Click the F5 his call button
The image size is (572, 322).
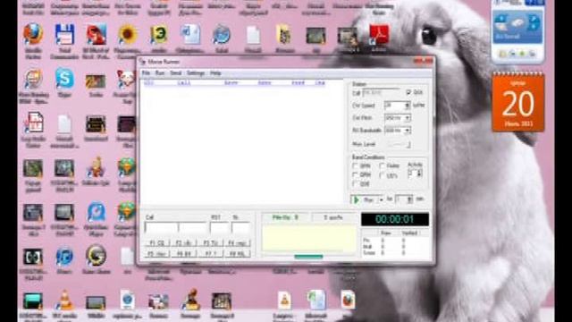click(157, 254)
